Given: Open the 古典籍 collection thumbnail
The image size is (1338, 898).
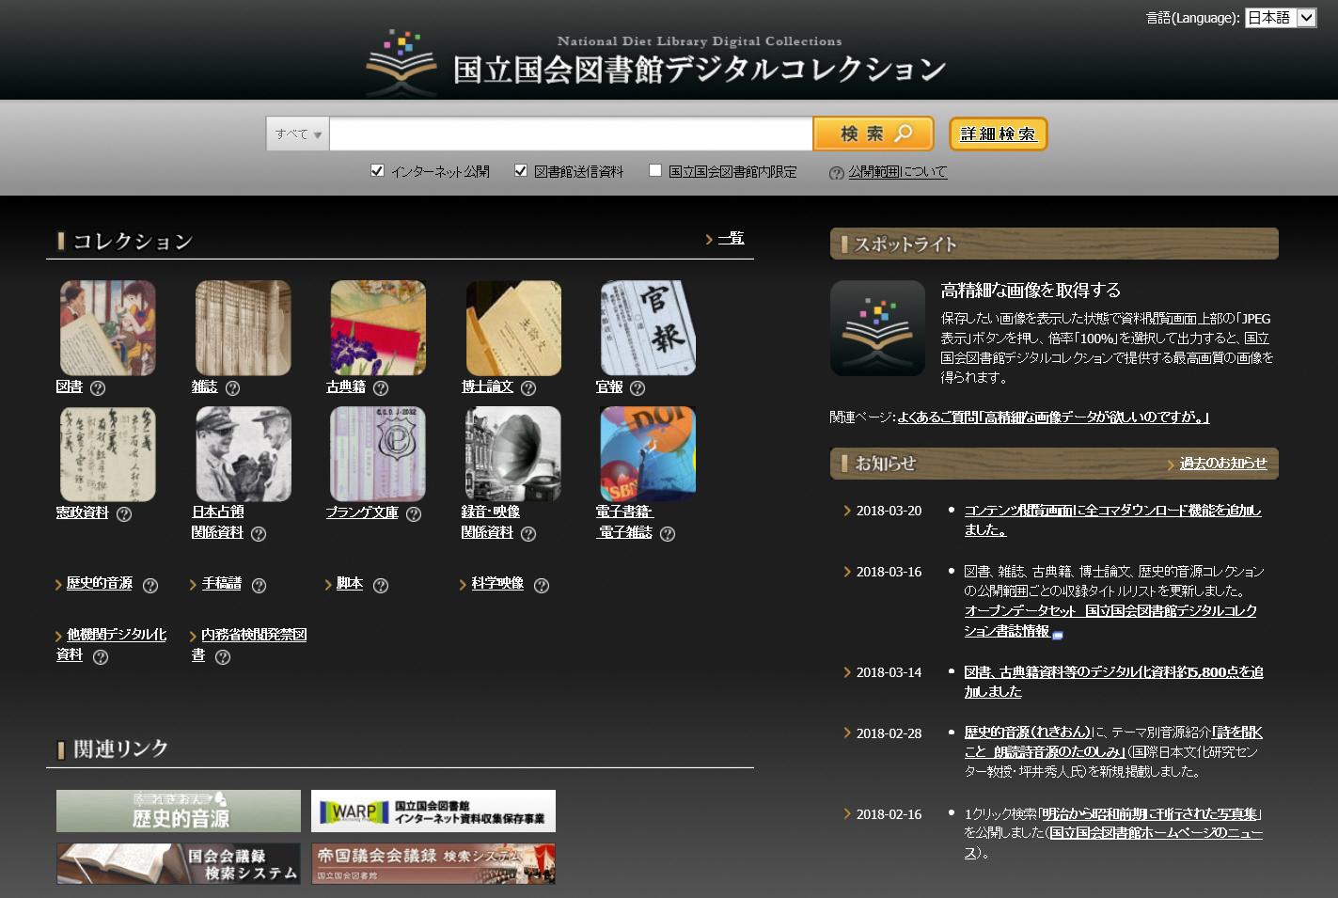Looking at the screenshot, I should pos(378,328).
